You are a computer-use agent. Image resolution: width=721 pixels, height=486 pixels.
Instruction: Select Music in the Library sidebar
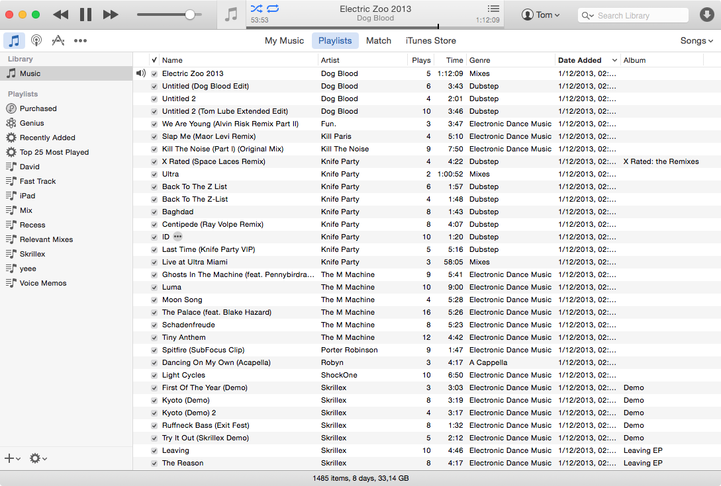pos(66,73)
